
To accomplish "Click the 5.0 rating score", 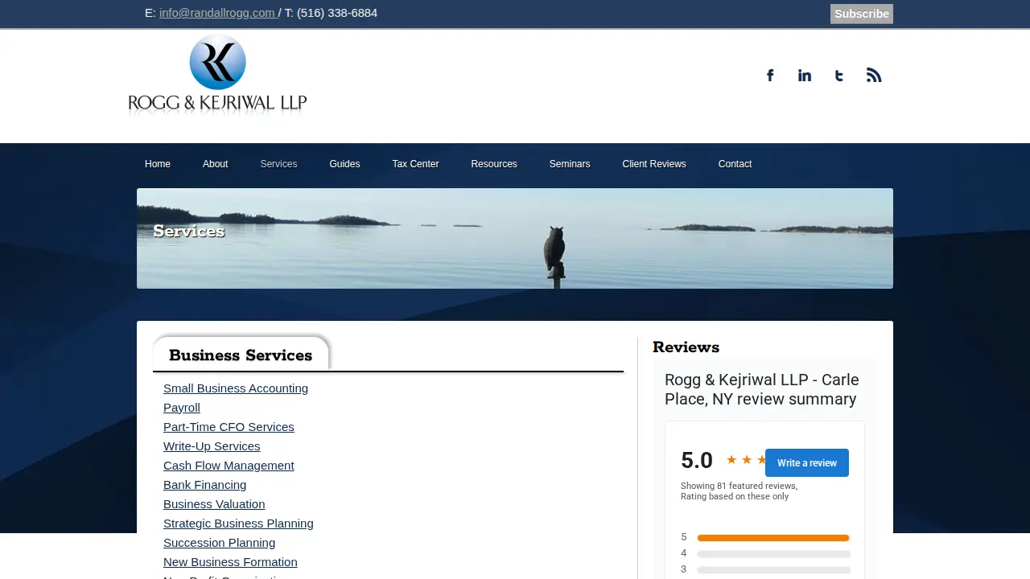I will pos(697,461).
